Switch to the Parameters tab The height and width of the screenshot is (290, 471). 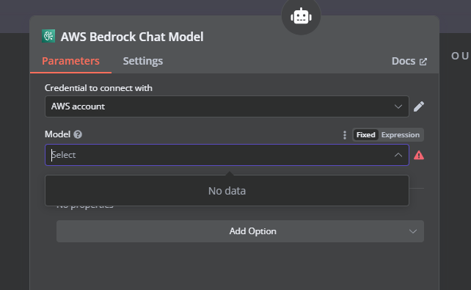tap(70, 61)
